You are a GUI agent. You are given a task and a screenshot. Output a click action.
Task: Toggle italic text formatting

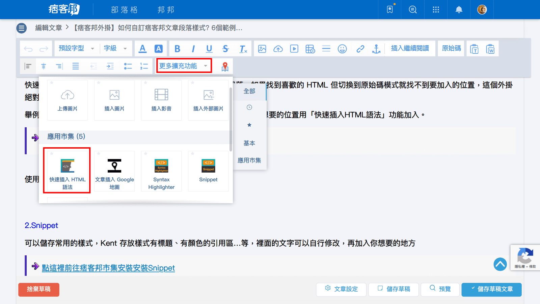pyautogui.click(x=193, y=49)
